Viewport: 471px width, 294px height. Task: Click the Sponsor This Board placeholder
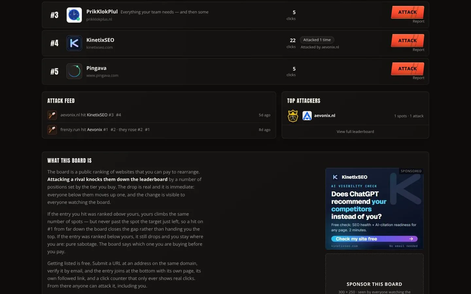click(x=375, y=274)
